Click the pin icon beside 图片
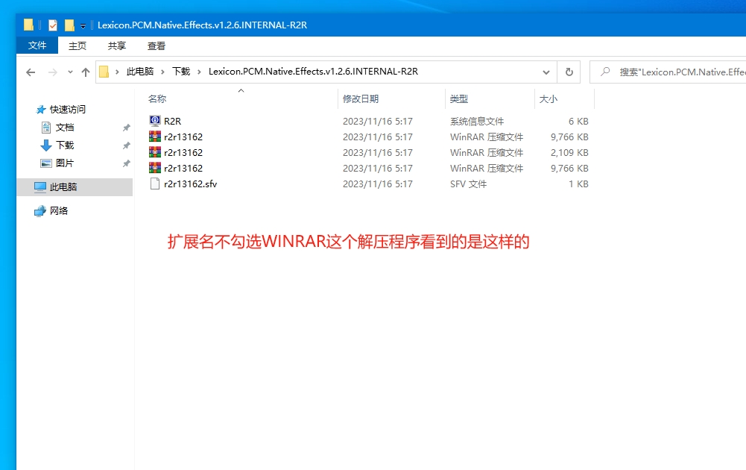The height and width of the screenshot is (470, 746). [126, 163]
